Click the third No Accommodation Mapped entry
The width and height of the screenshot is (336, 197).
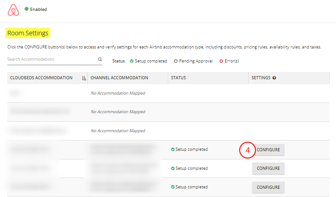coord(118,131)
